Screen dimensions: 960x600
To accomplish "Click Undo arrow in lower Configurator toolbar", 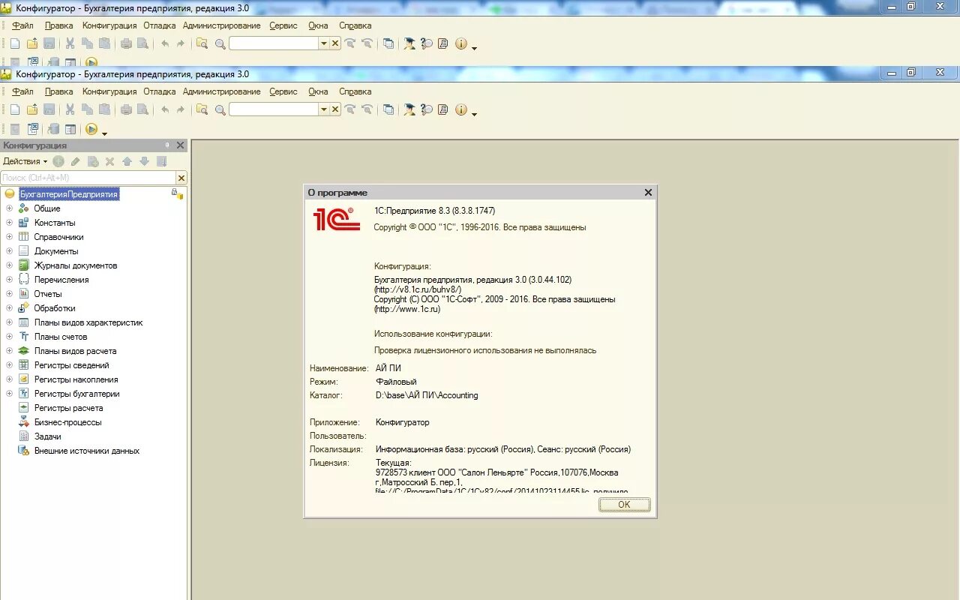I will [164, 109].
